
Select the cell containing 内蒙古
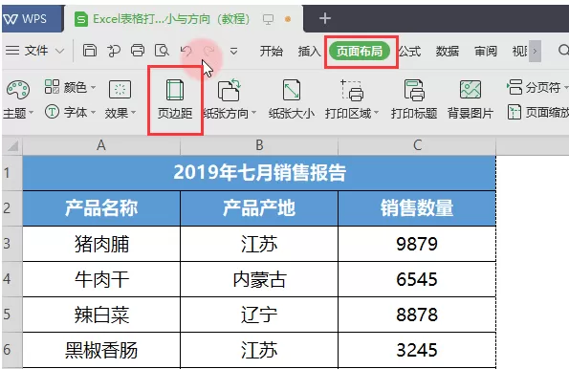[x=259, y=278]
